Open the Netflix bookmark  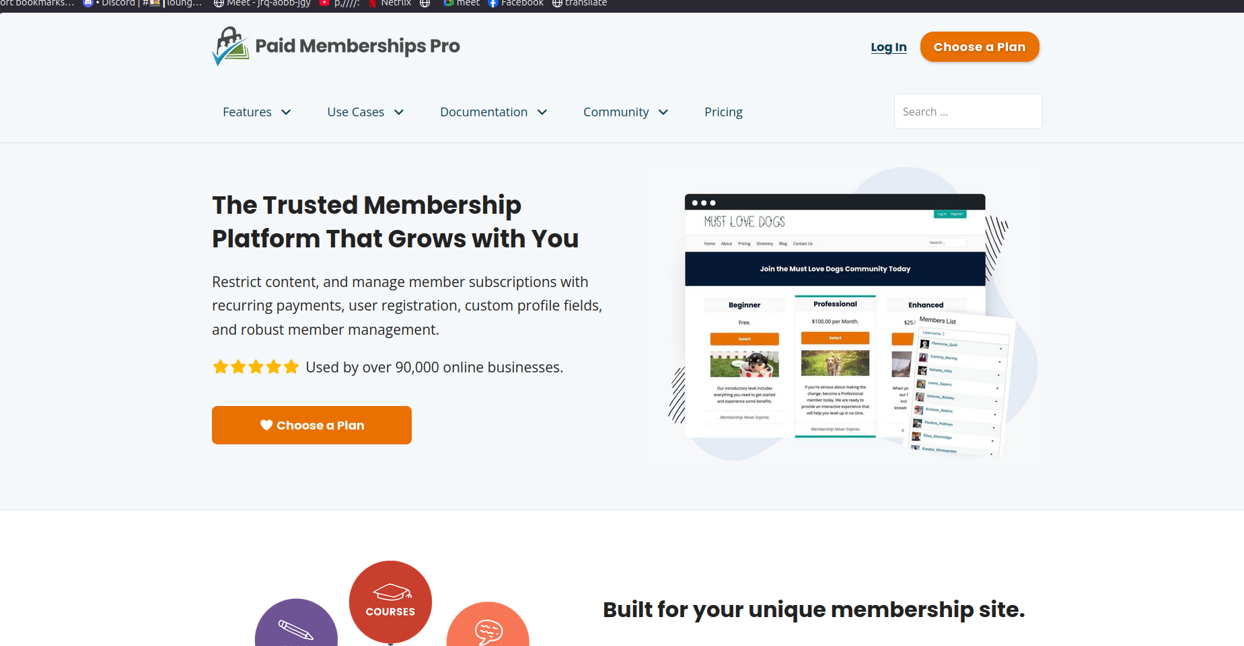coord(390,3)
